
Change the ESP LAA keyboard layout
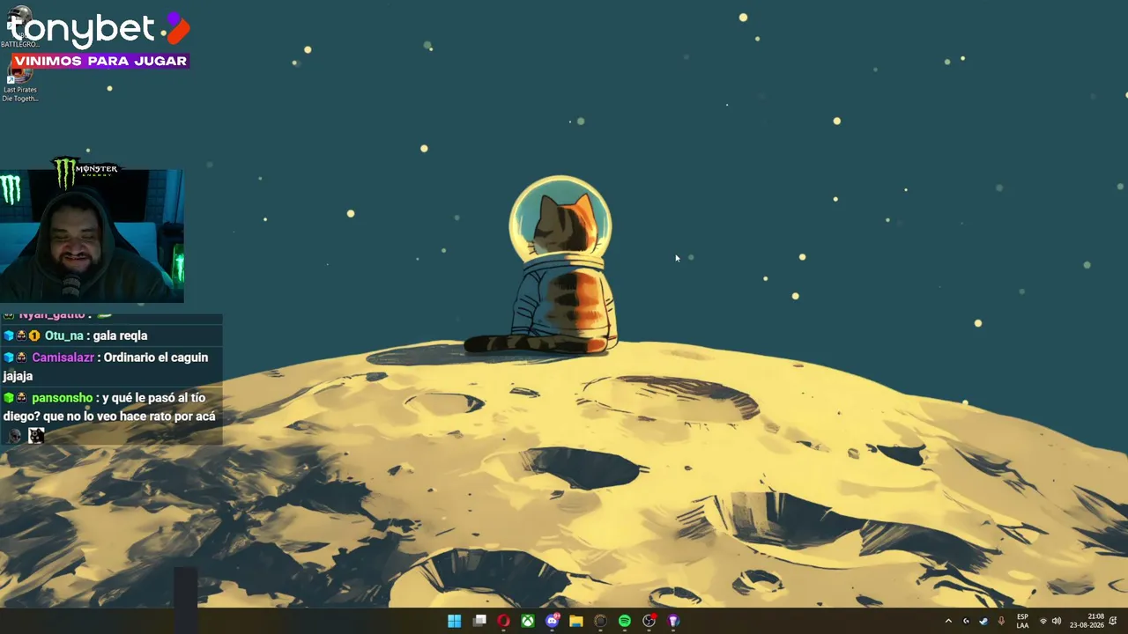click(1022, 621)
